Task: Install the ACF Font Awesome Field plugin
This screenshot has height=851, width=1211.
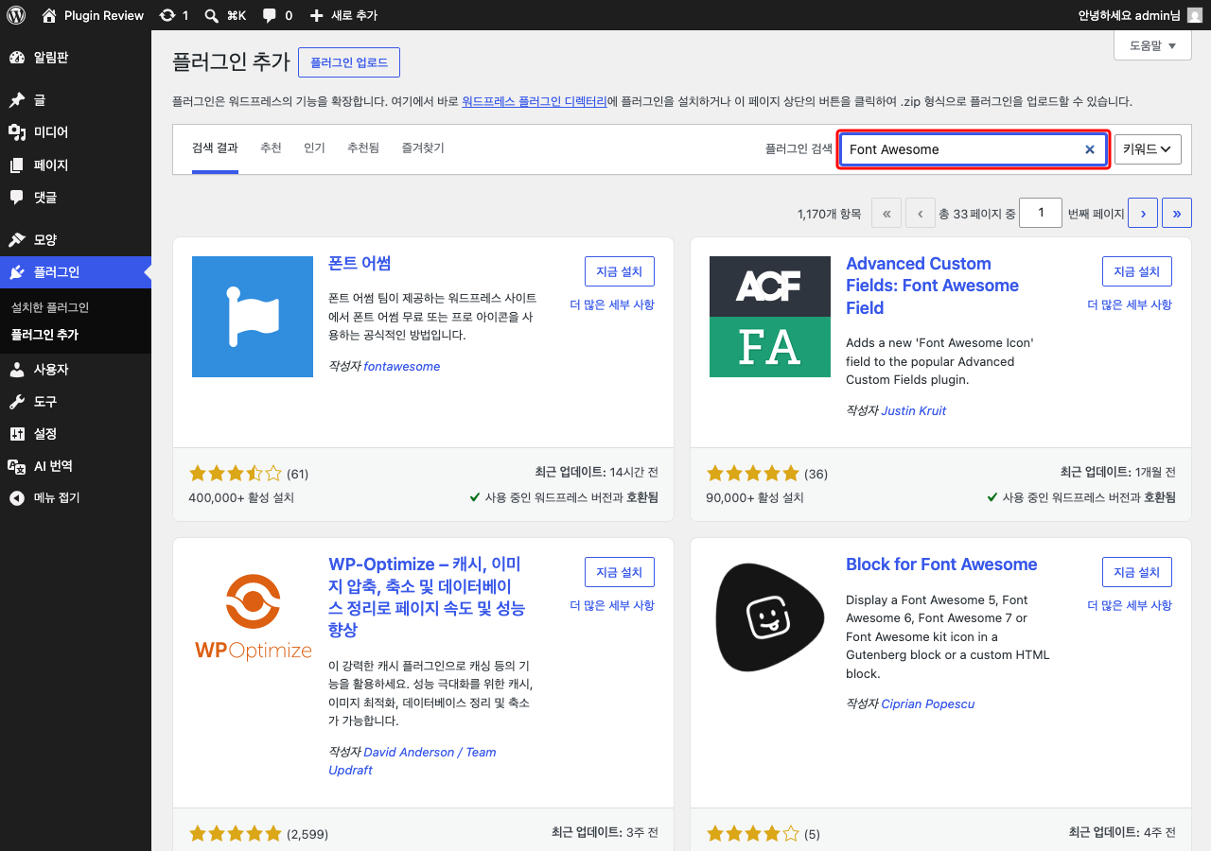Action: (x=1137, y=271)
